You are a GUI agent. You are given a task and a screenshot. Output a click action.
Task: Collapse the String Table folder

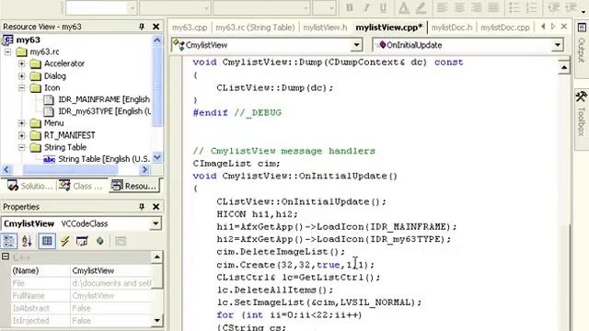[22, 147]
